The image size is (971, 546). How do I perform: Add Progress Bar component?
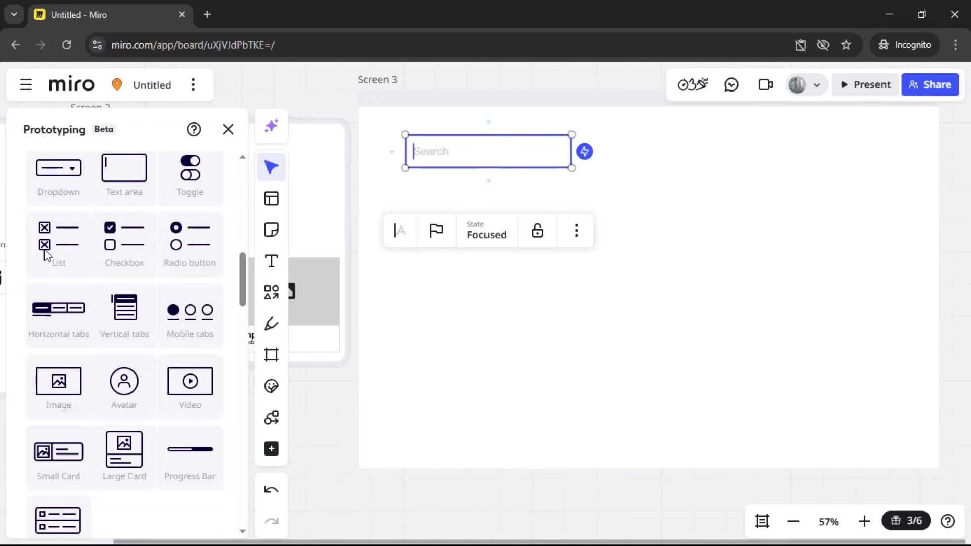point(190,458)
